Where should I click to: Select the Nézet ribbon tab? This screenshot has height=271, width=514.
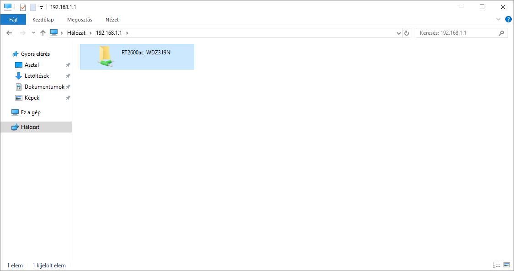(x=112, y=20)
